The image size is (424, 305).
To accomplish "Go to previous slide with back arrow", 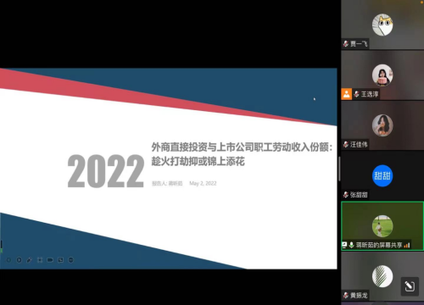I will pyautogui.click(x=8, y=260).
